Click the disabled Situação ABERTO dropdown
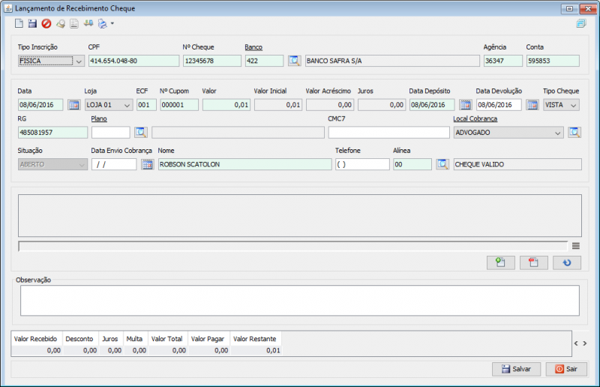600x387 pixels. 52,164
